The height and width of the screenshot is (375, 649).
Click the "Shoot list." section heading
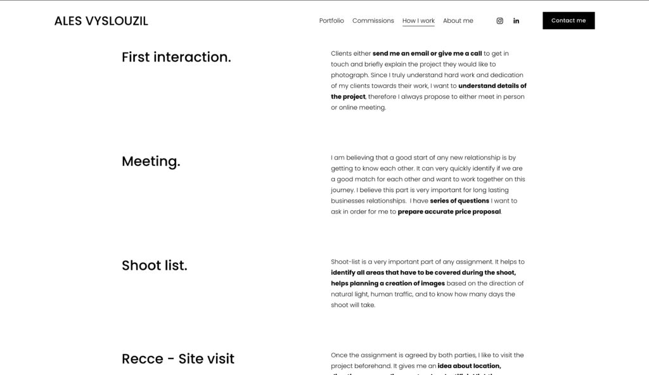pyautogui.click(x=154, y=265)
